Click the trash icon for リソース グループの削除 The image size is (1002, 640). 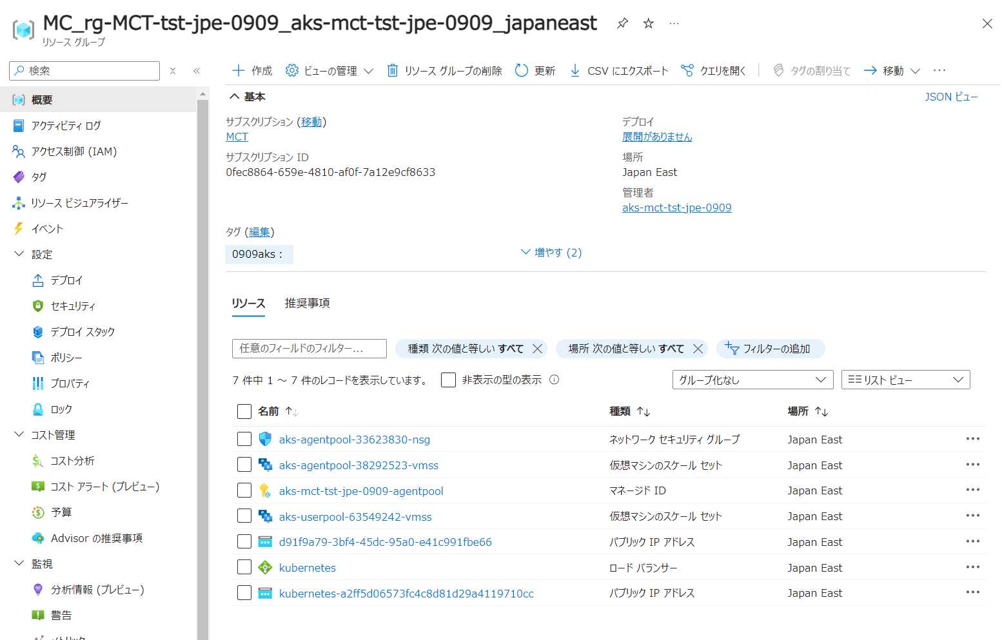click(x=392, y=70)
